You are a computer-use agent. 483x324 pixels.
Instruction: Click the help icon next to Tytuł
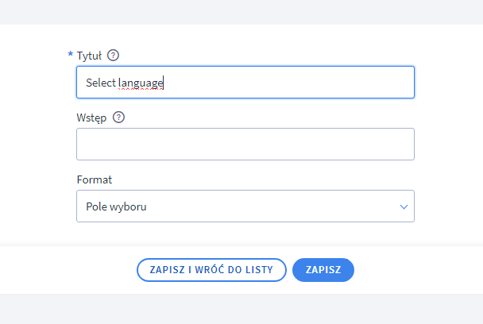113,56
